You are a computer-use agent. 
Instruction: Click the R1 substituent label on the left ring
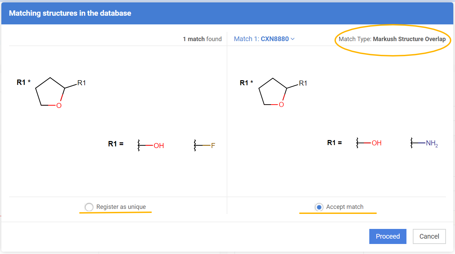(81, 83)
